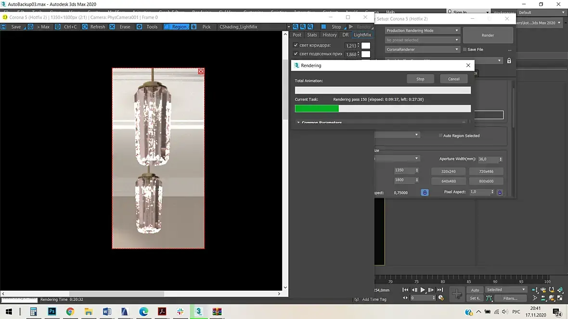Open the CoronaRenderer dropdown
Image resolution: width=568 pixels, height=319 pixels.
[422, 49]
